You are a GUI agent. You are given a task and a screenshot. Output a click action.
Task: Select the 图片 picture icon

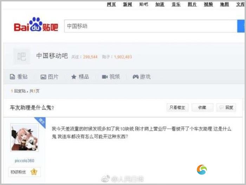tap(43, 77)
